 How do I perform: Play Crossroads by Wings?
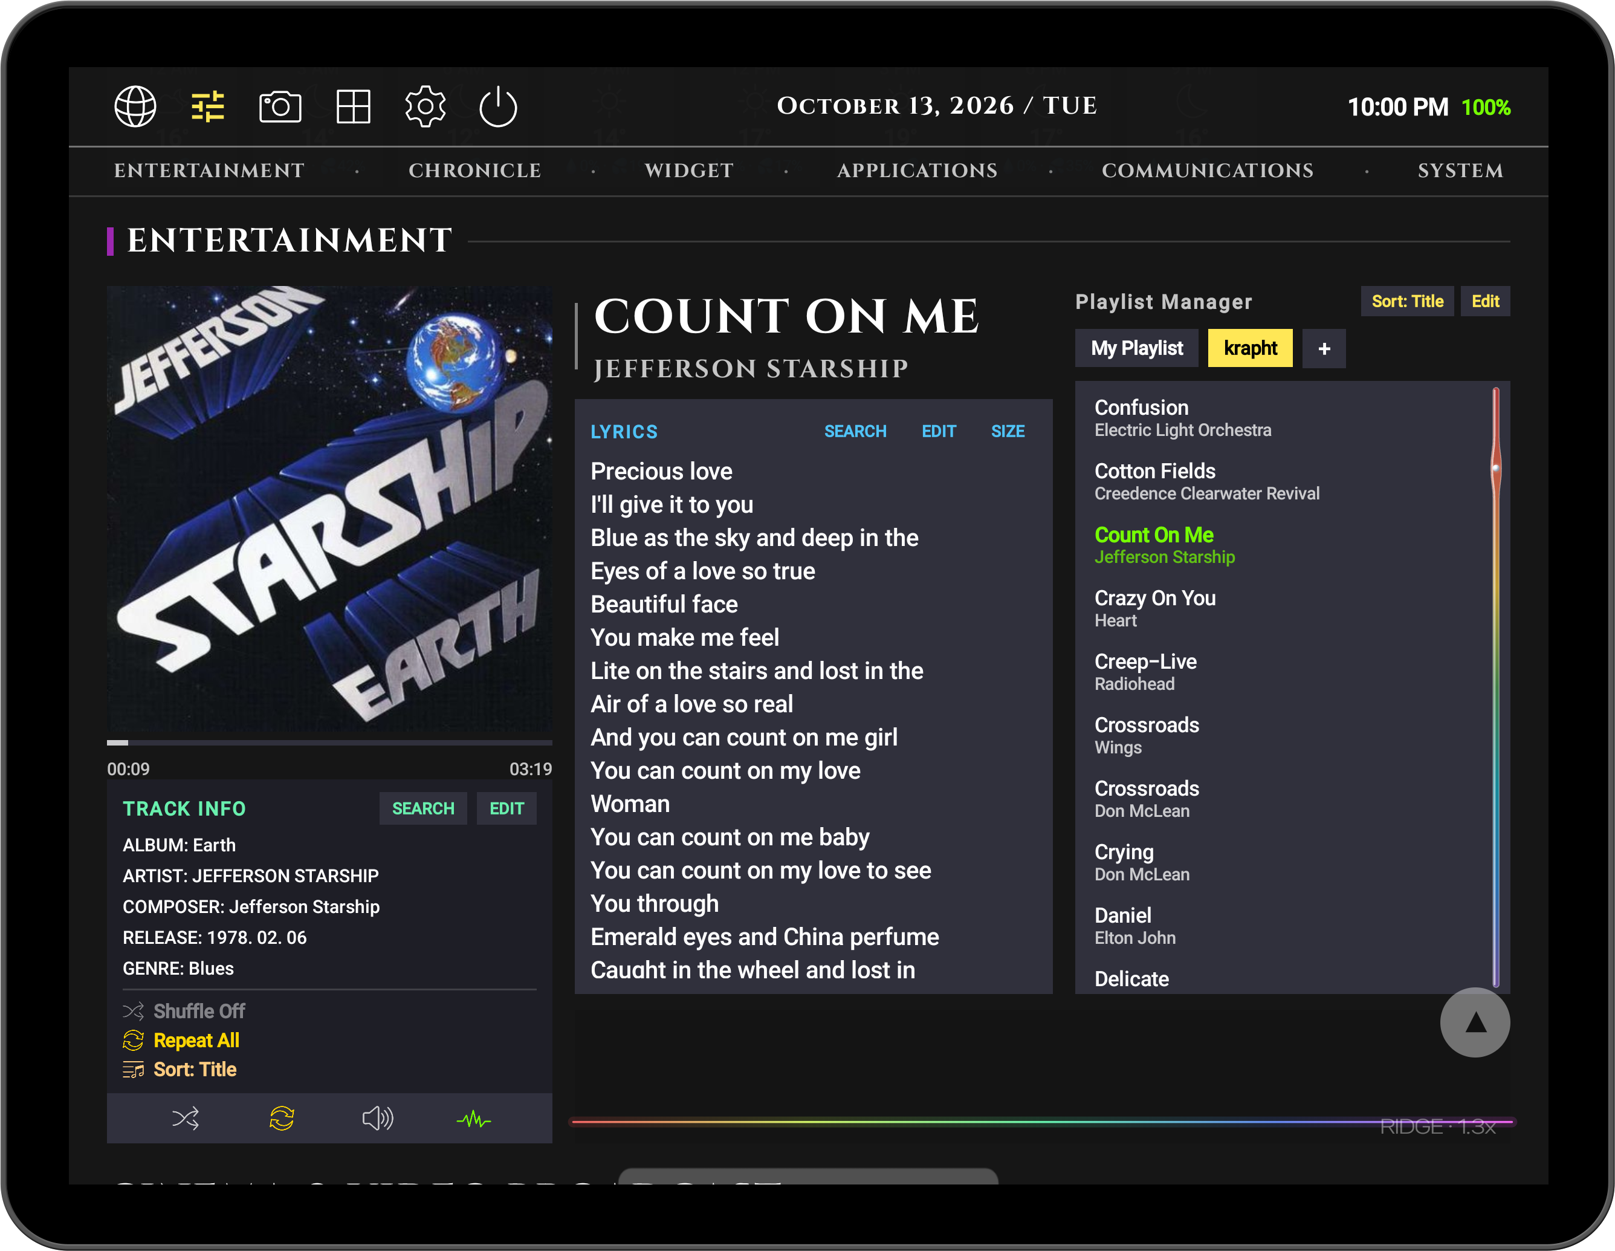point(1287,735)
